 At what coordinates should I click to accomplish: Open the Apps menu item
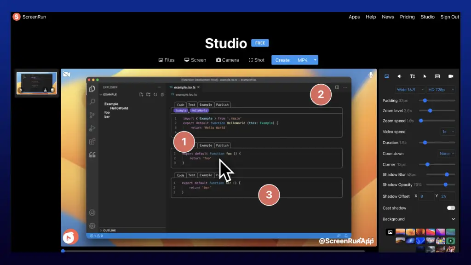click(x=354, y=17)
